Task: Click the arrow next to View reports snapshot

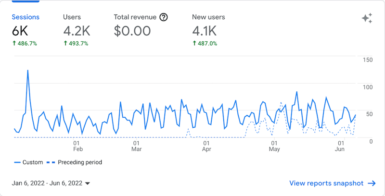Action: 372,183
